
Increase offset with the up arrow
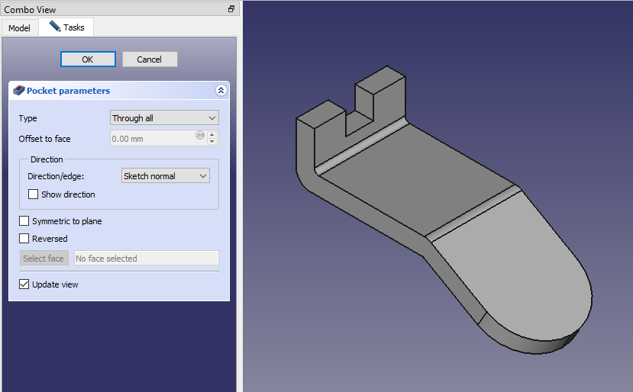(213, 135)
